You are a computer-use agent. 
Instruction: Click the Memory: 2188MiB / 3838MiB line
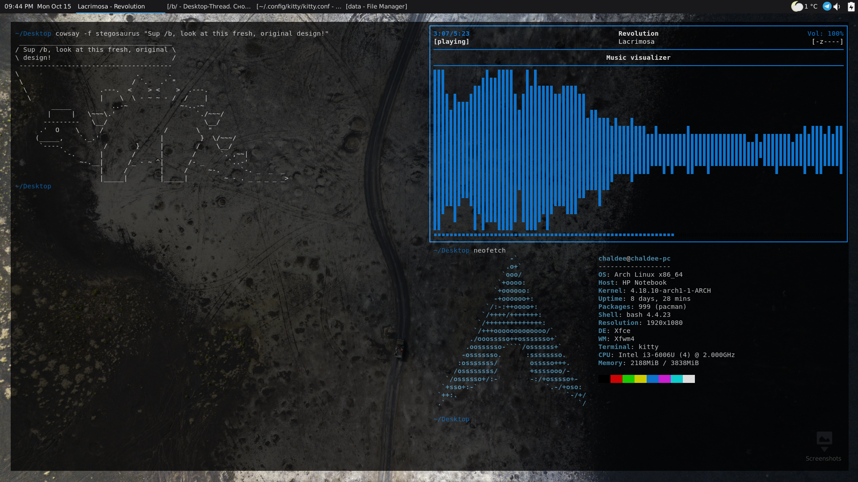pos(648,363)
